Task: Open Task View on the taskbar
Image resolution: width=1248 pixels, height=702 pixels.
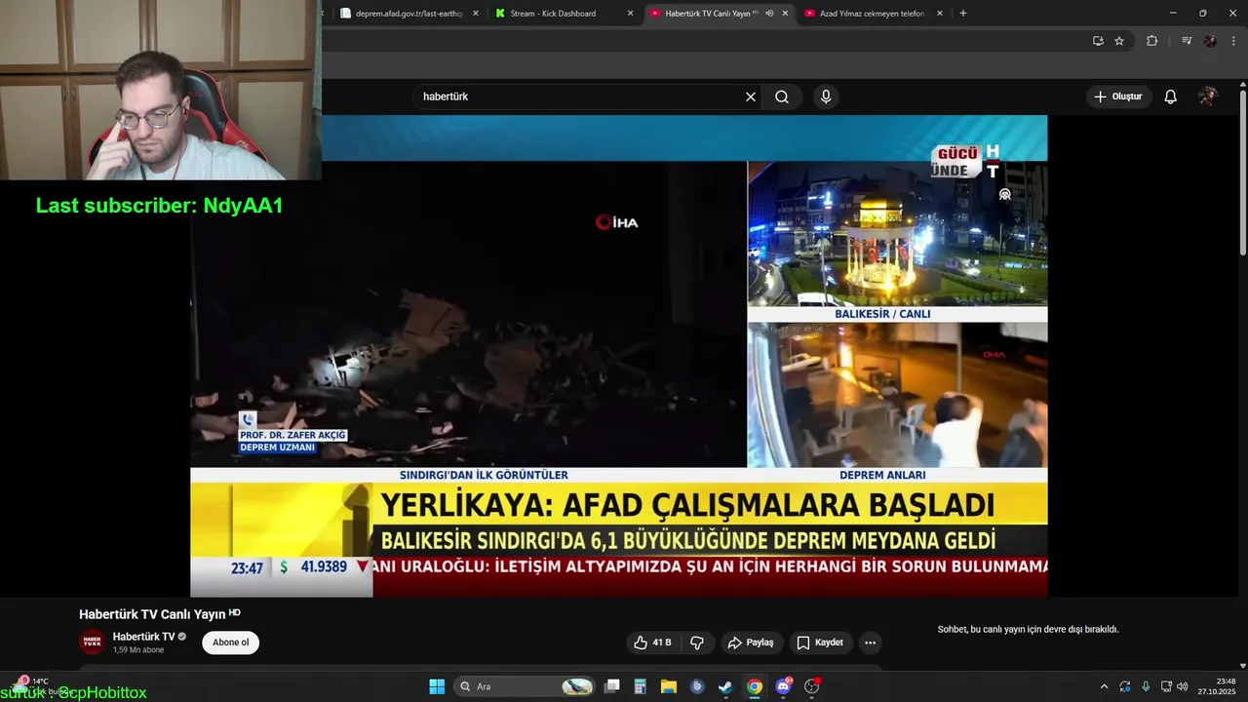Action: point(612,686)
